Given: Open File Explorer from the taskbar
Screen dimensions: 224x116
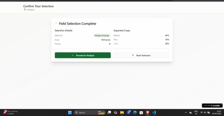Looking at the screenshot, I should 122,113.
